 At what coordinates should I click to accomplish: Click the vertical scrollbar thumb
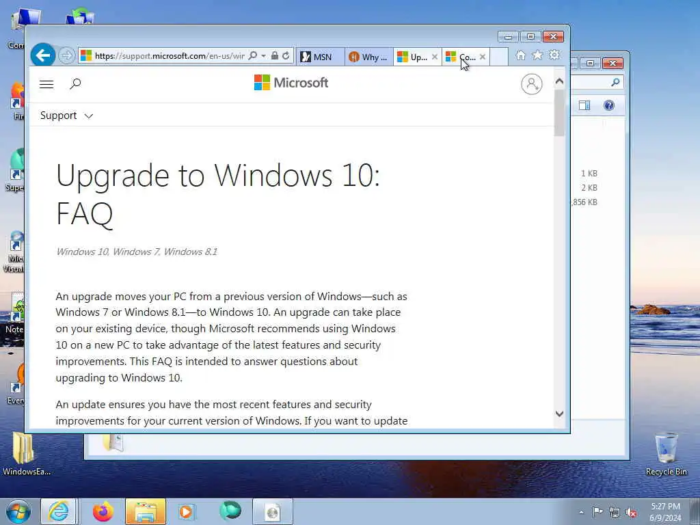559,113
